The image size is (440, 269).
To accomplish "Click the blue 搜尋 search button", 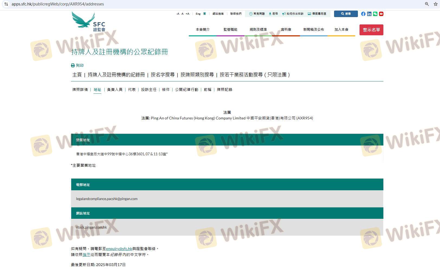I will point(346,14).
